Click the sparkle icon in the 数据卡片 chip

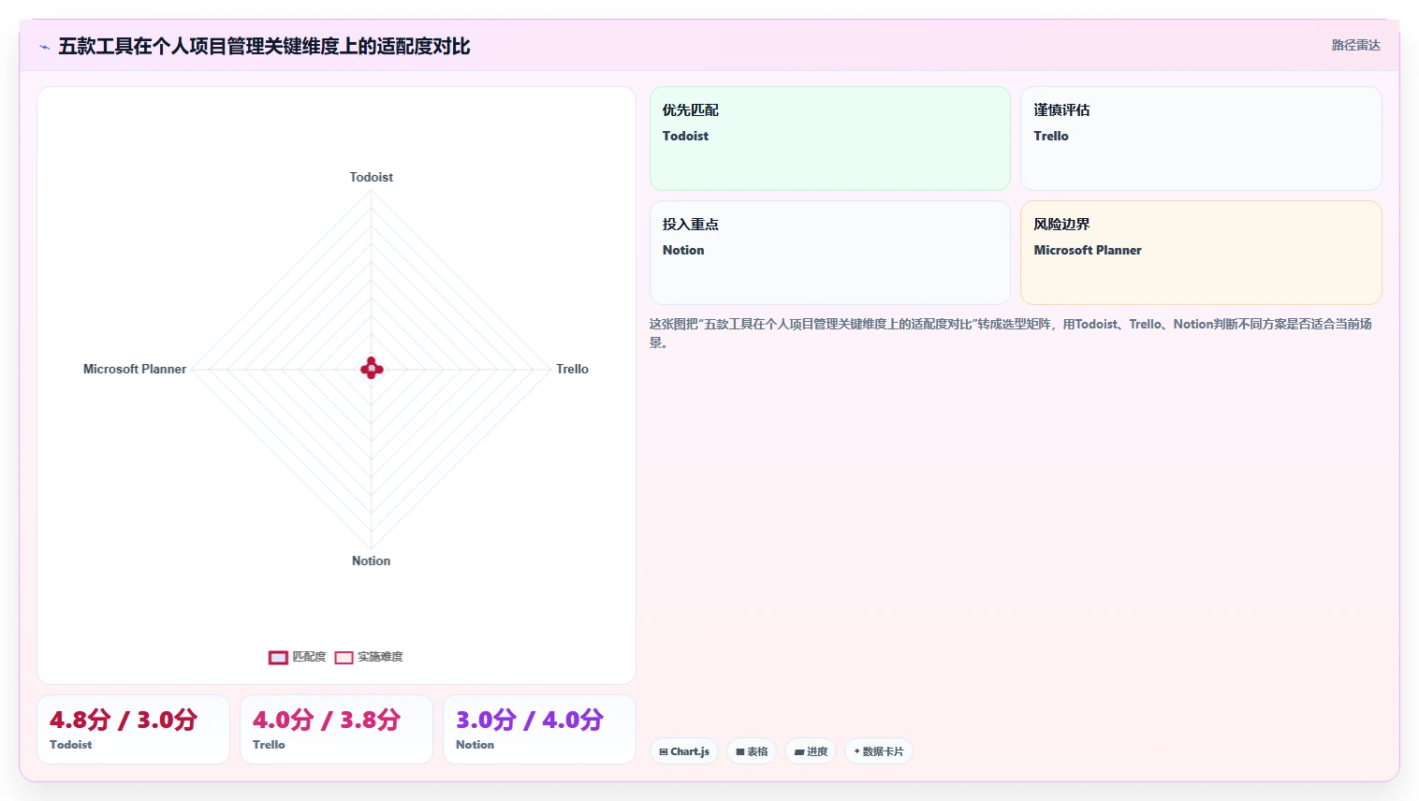pyautogui.click(x=856, y=750)
